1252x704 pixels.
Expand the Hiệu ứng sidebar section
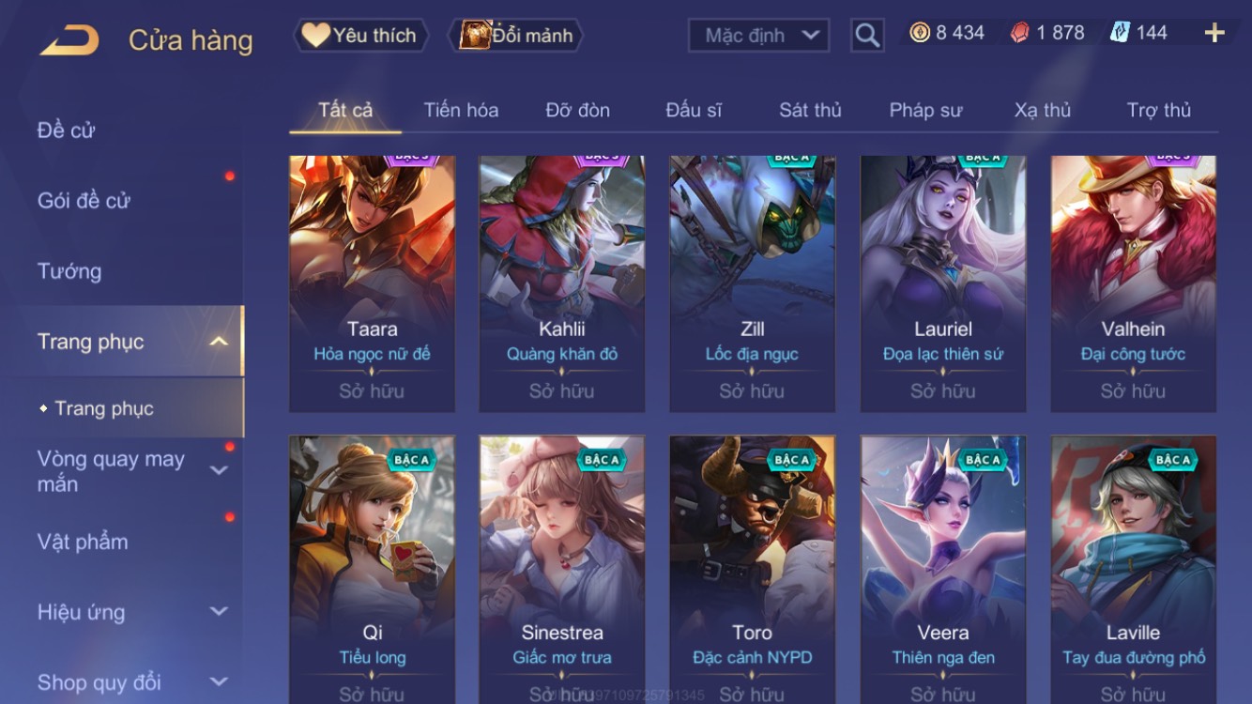click(219, 612)
